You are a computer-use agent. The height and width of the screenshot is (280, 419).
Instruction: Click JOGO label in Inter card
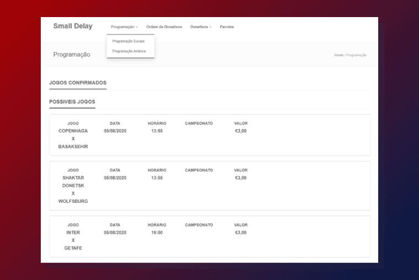[73, 225]
